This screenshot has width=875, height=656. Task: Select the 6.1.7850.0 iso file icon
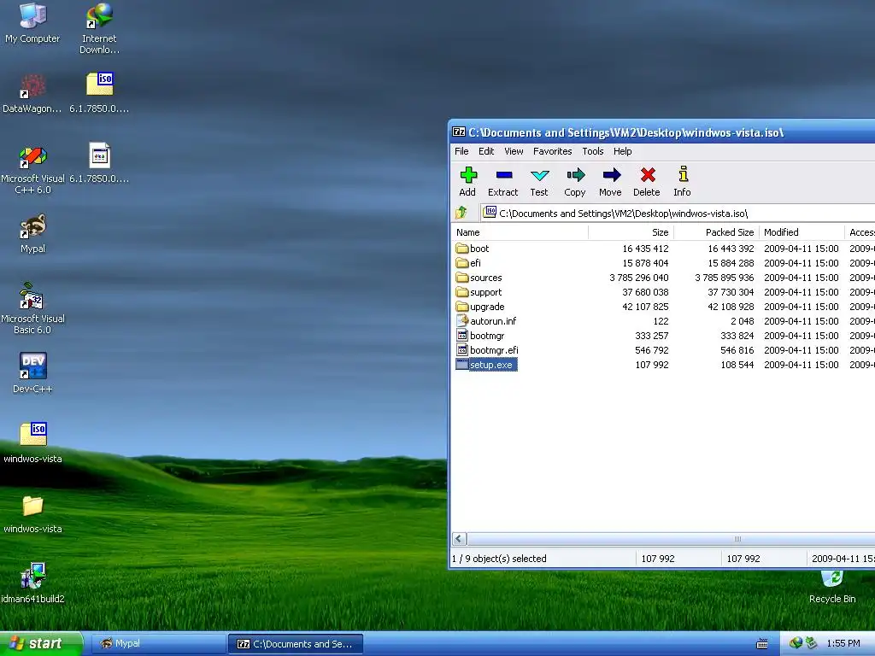(99, 93)
